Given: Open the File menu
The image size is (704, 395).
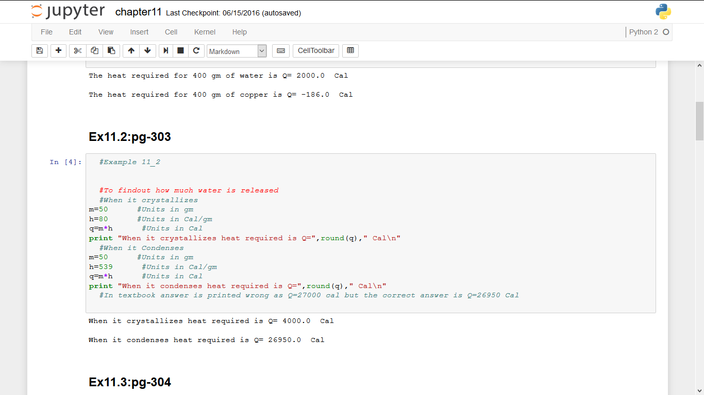Looking at the screenshot, I should coord(46,32).
